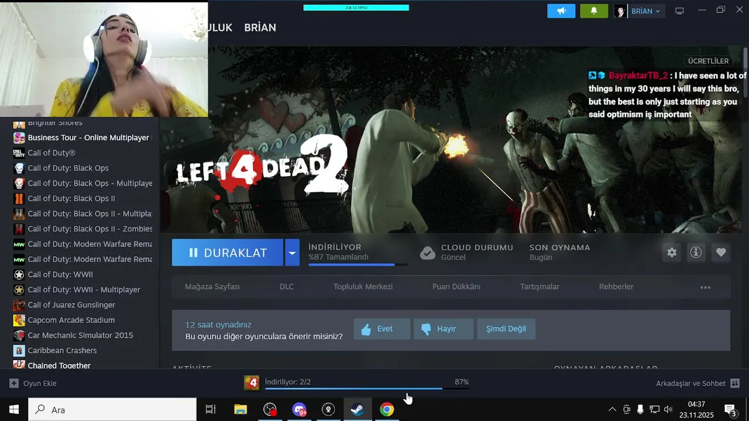Show hidden tray icons chevron
The width and height of the screenshot is (749, 421).
coord(612,409)
